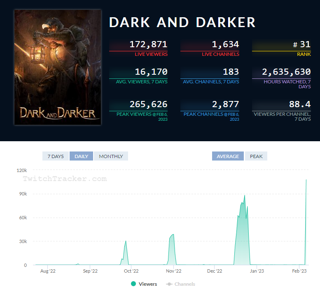Select the AVERAGE data mode

[228, 156]
